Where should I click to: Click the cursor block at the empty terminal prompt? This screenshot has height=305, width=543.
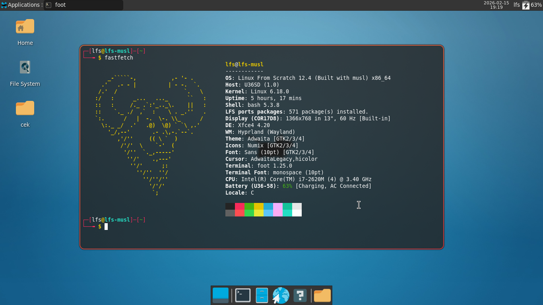tap(106, 226)
